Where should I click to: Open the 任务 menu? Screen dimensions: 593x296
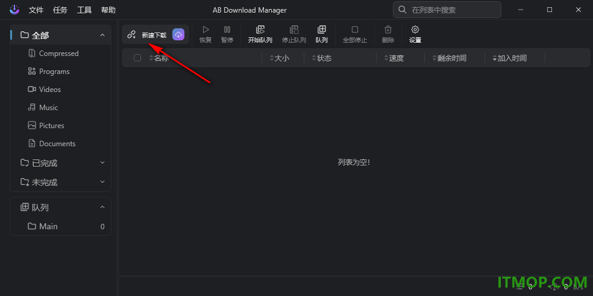click(x=60, y=10)
